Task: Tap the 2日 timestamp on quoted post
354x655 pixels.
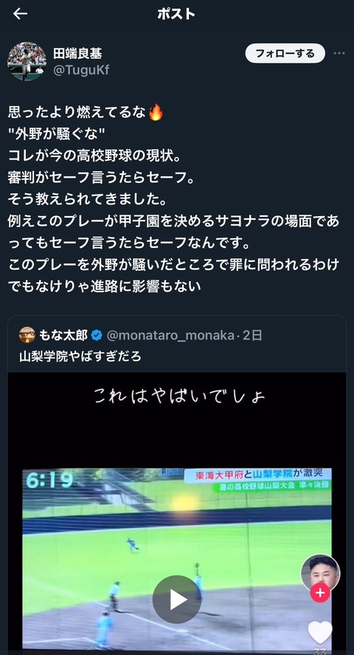Action: [252, 335]
